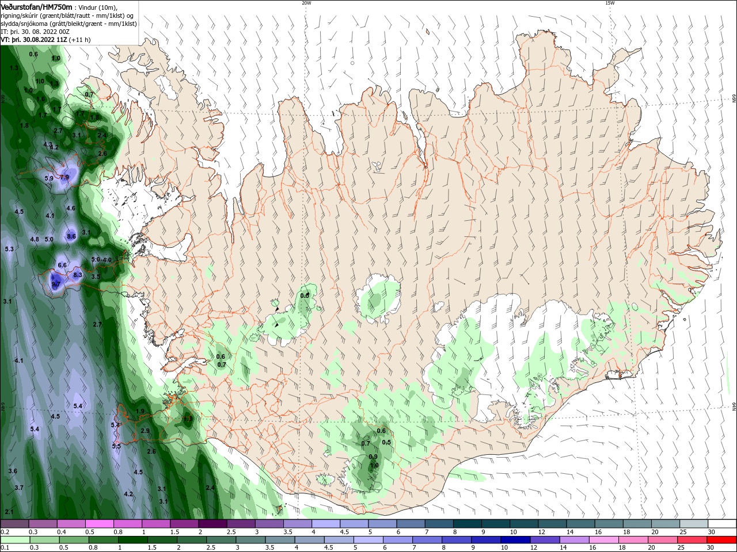Image resolution: width=737 pixels, height=552 pixels.
Task: Click the 3.7 value offshore southwest
Action: click(x=19, y=488)
